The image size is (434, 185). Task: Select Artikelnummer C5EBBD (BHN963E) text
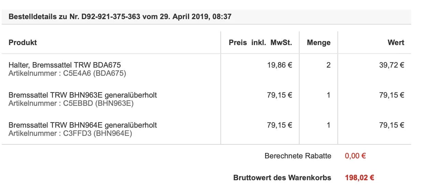(x=71, y=103)
